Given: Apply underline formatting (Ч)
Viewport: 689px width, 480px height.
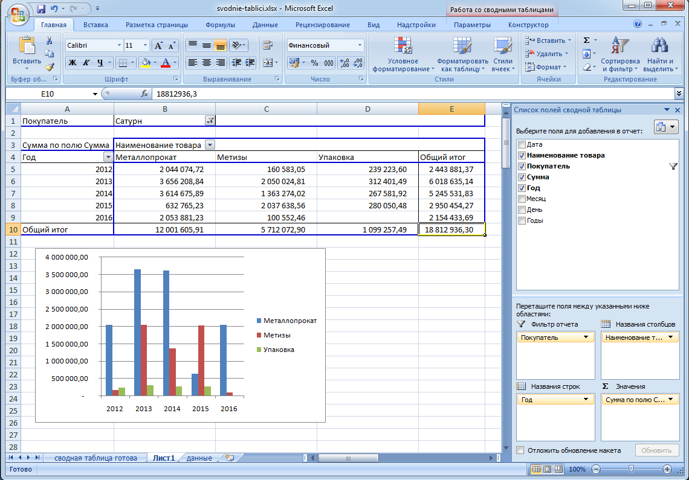Looking at the screenshot, I should coord(100,63).
